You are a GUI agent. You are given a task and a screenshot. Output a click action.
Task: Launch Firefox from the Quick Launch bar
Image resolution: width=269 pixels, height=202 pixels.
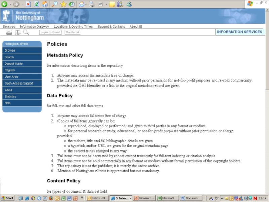click(x=51, y=198)
